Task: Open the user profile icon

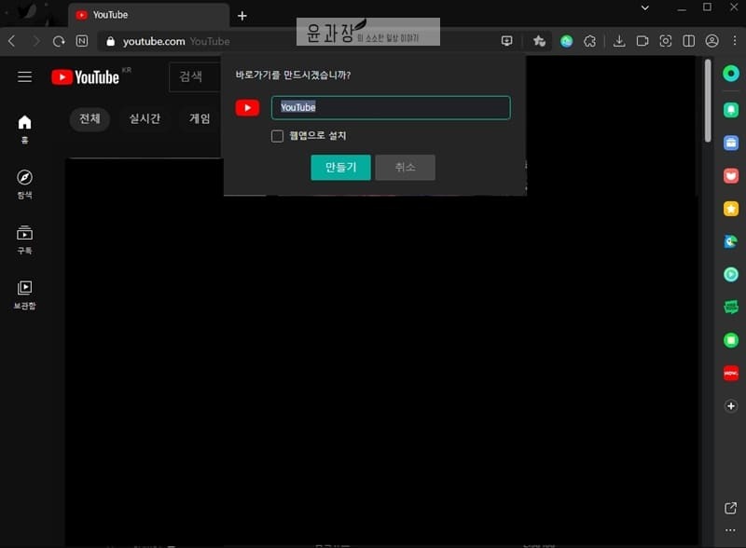Action: [x=711, y=41]
